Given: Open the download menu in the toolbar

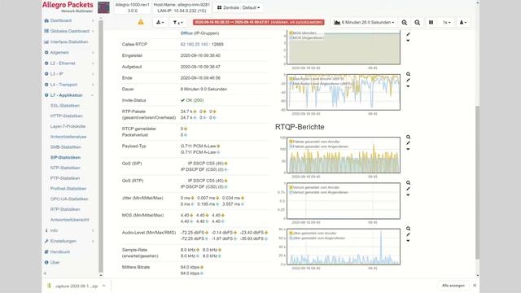Looking at the screenshot, I should 160,22.
